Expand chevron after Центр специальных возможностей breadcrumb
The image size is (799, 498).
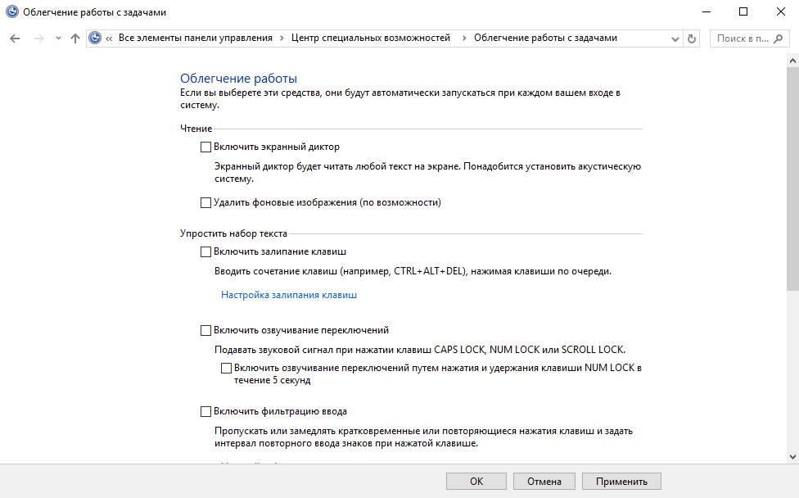[x=463, y=38]
